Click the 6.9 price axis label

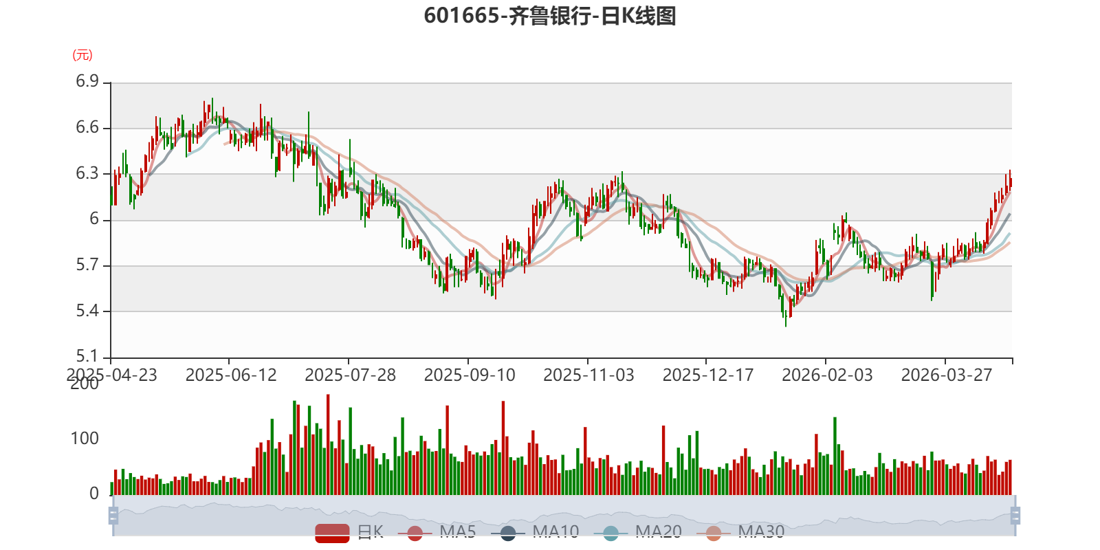coord(87,82)
